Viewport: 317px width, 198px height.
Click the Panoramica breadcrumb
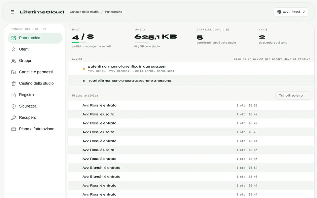pos(113,12)
